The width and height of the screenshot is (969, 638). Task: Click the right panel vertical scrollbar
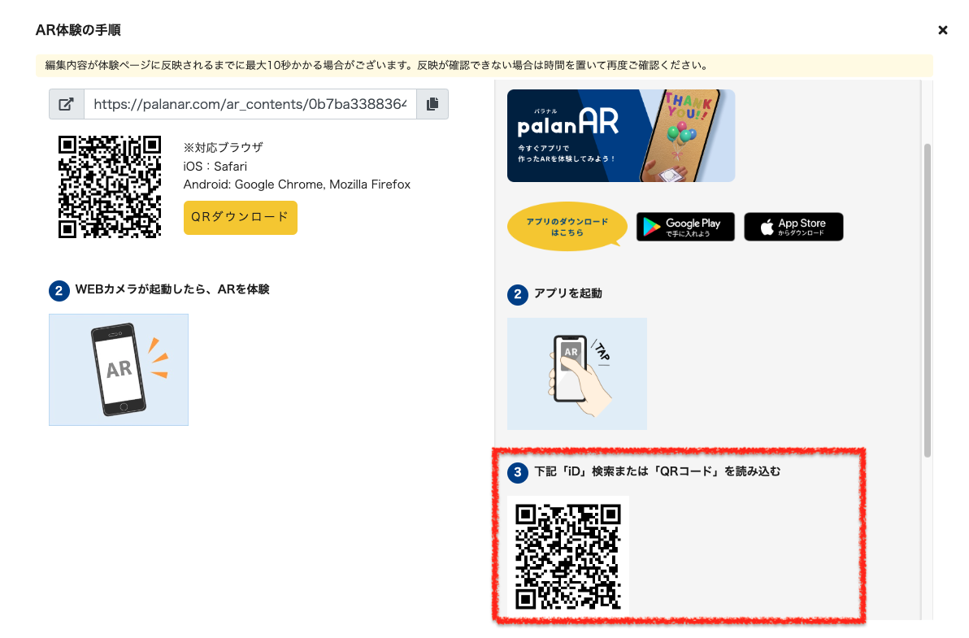coord(927,300)
